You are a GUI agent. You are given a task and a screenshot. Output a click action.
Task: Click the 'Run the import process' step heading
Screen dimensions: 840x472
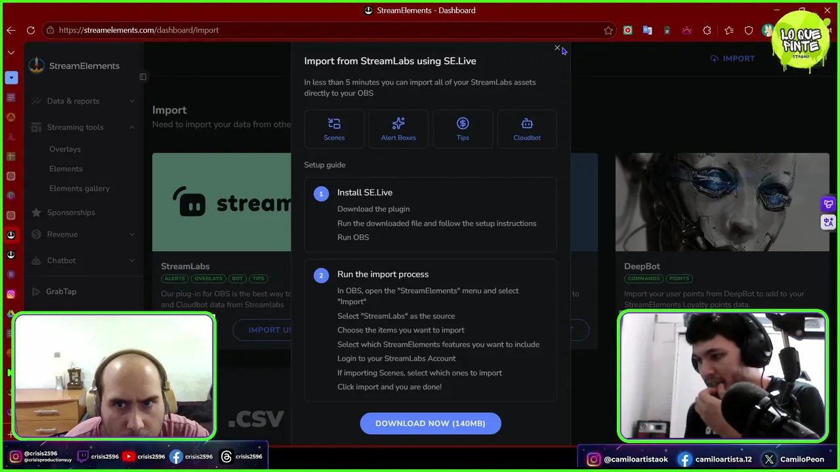(383, 274)
